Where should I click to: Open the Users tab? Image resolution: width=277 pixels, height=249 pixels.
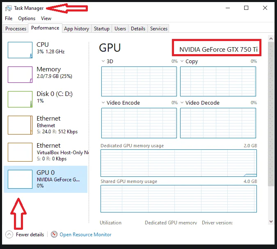pos(120,29)
